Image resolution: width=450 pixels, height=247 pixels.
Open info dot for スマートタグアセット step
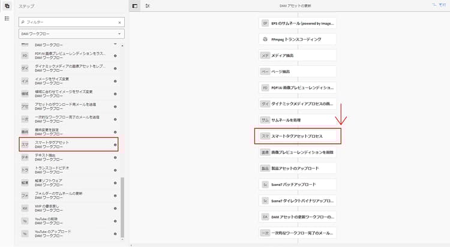click(x=115, y=144)
